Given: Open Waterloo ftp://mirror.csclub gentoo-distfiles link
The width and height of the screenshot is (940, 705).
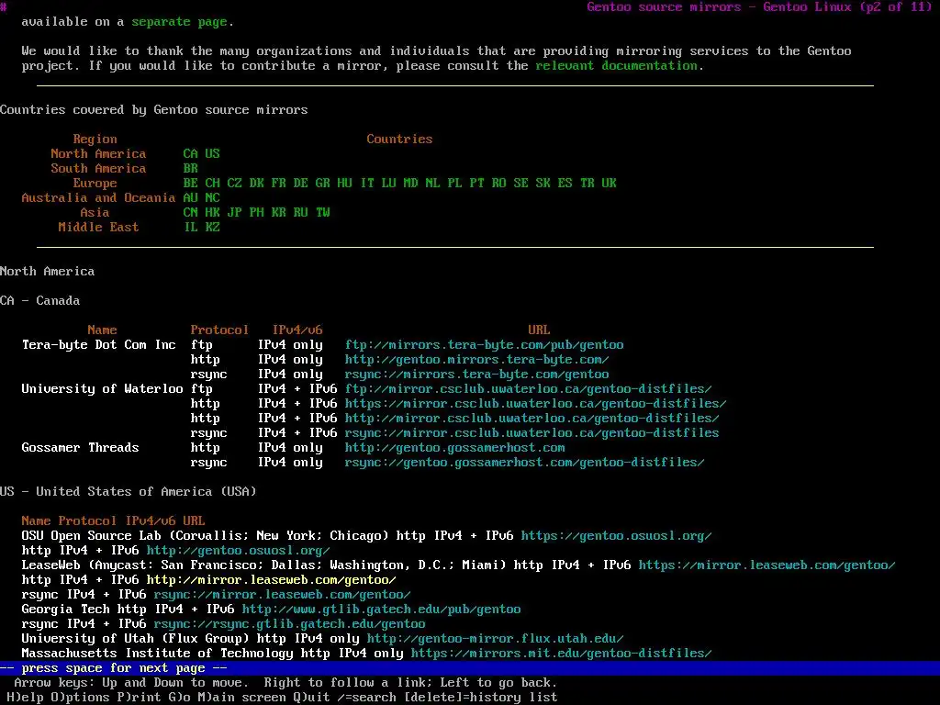Looking at the screenshot, I should coord(529,389).
